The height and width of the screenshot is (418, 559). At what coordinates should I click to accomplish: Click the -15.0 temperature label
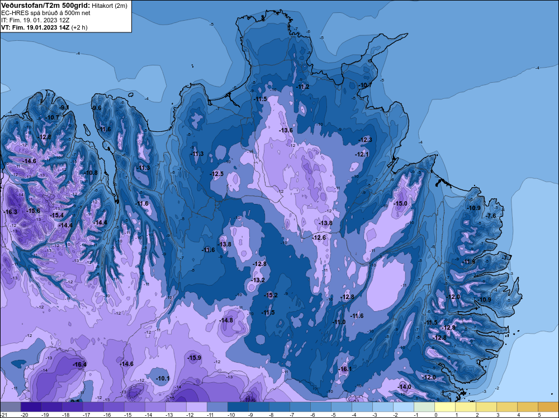coord(400,203)
